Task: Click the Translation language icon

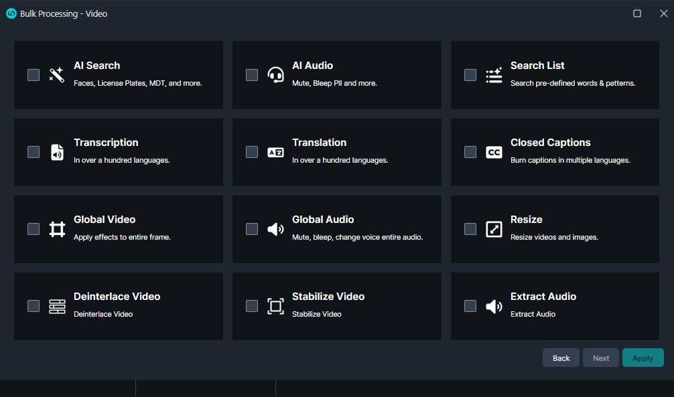Action: tap(275, 152)
